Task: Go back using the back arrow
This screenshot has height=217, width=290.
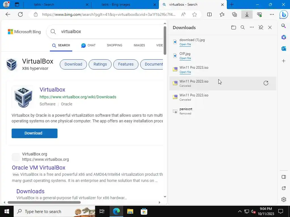Action: coord(8,14)
